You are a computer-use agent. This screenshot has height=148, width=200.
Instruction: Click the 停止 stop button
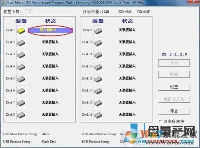(174, 111)
